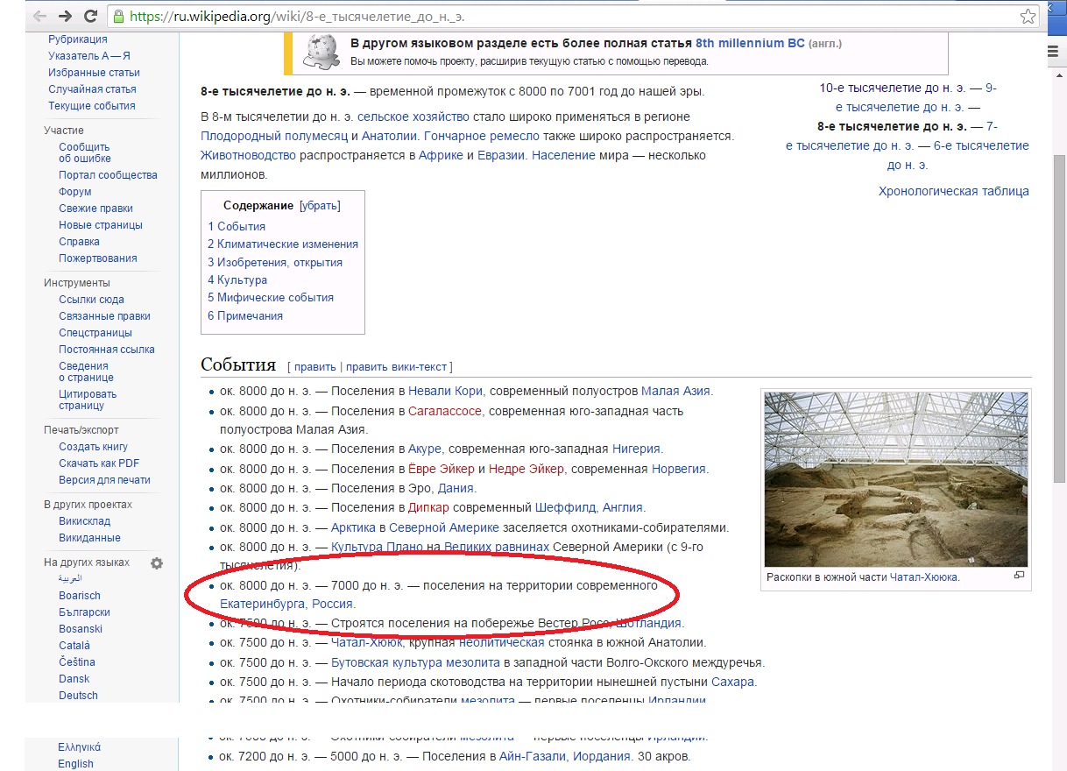Bookmark the page with the star icon

pos(1028,16)
